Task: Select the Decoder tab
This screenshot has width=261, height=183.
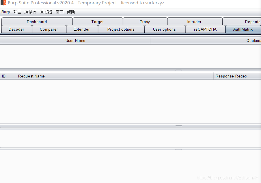Action: point(16,29)
